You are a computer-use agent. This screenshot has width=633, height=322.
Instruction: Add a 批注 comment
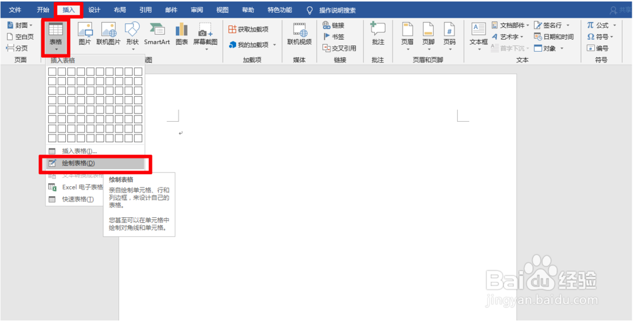[379, 34]
